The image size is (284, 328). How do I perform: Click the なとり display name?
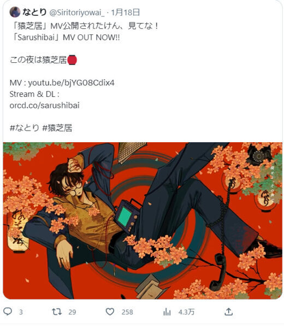34,12
